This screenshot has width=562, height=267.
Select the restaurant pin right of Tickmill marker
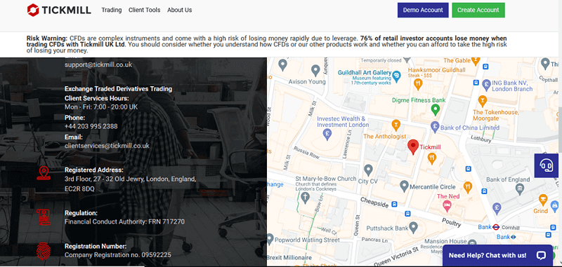coord(432,158)
